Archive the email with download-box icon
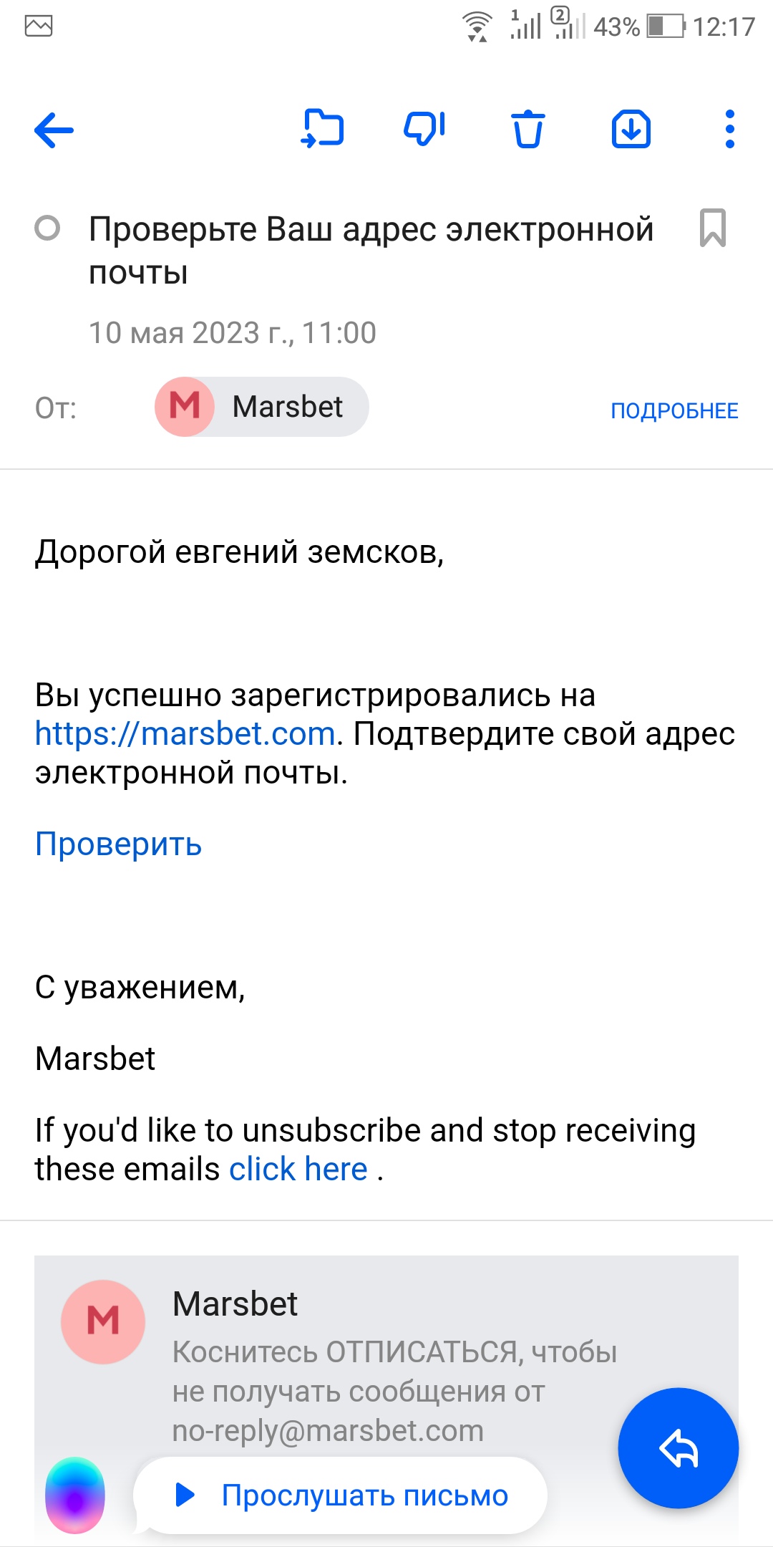Viewport: 773px width, 1547px height. tap(631, 130)
